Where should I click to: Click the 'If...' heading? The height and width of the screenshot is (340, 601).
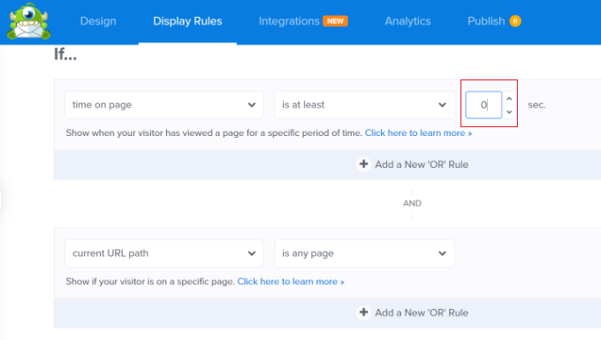tap(65, 55)
